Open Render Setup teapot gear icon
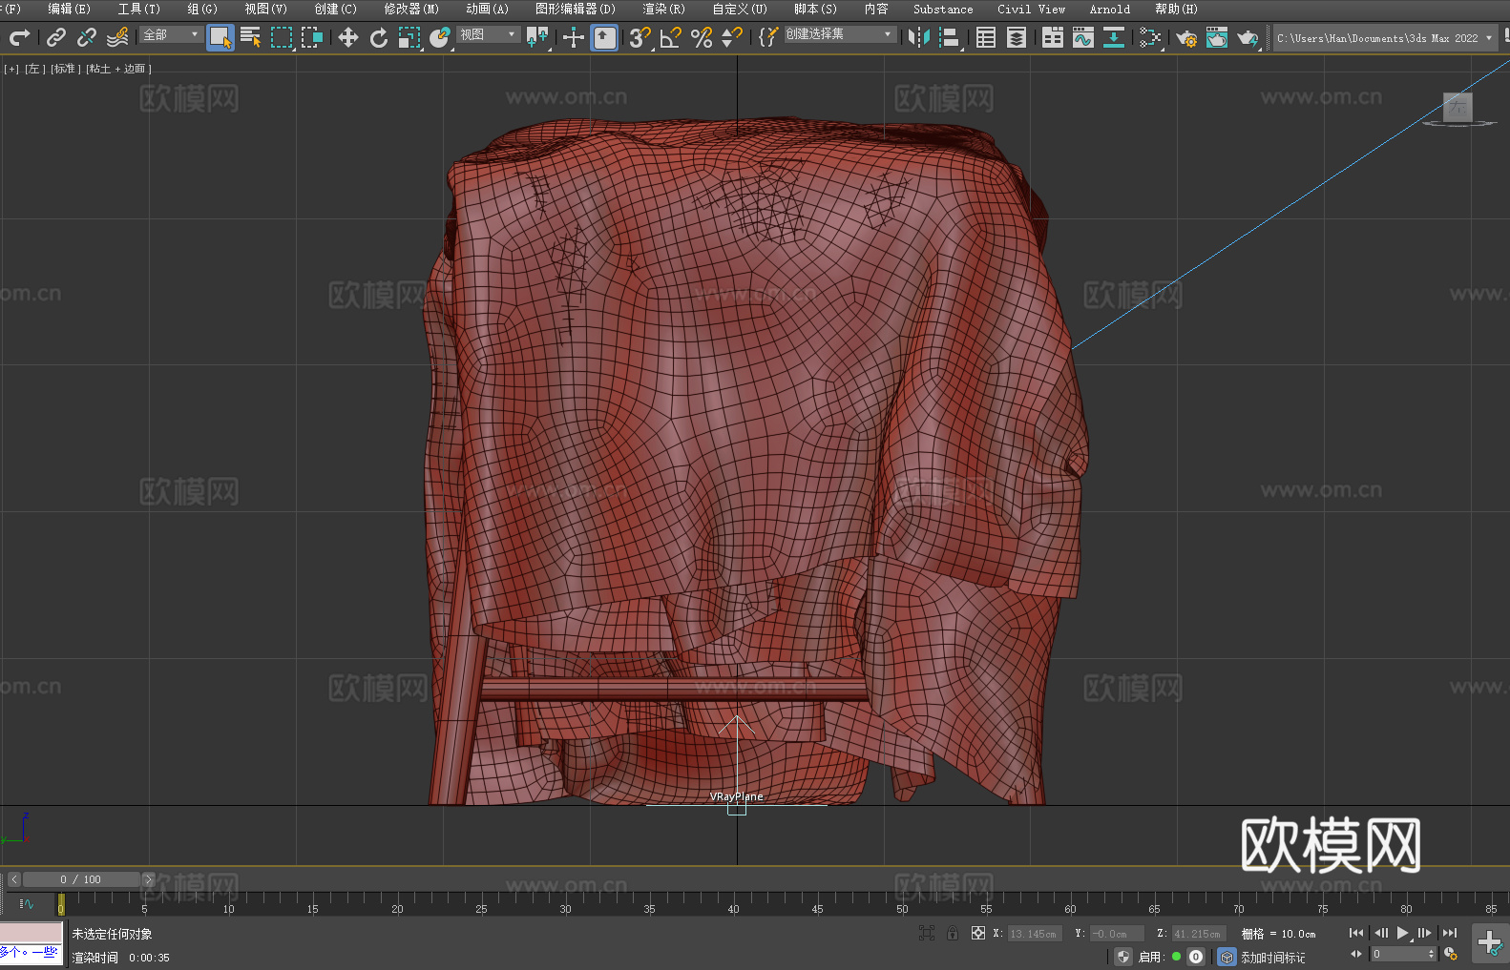This screenshot has width=1510, height=970. [1185, 37]
